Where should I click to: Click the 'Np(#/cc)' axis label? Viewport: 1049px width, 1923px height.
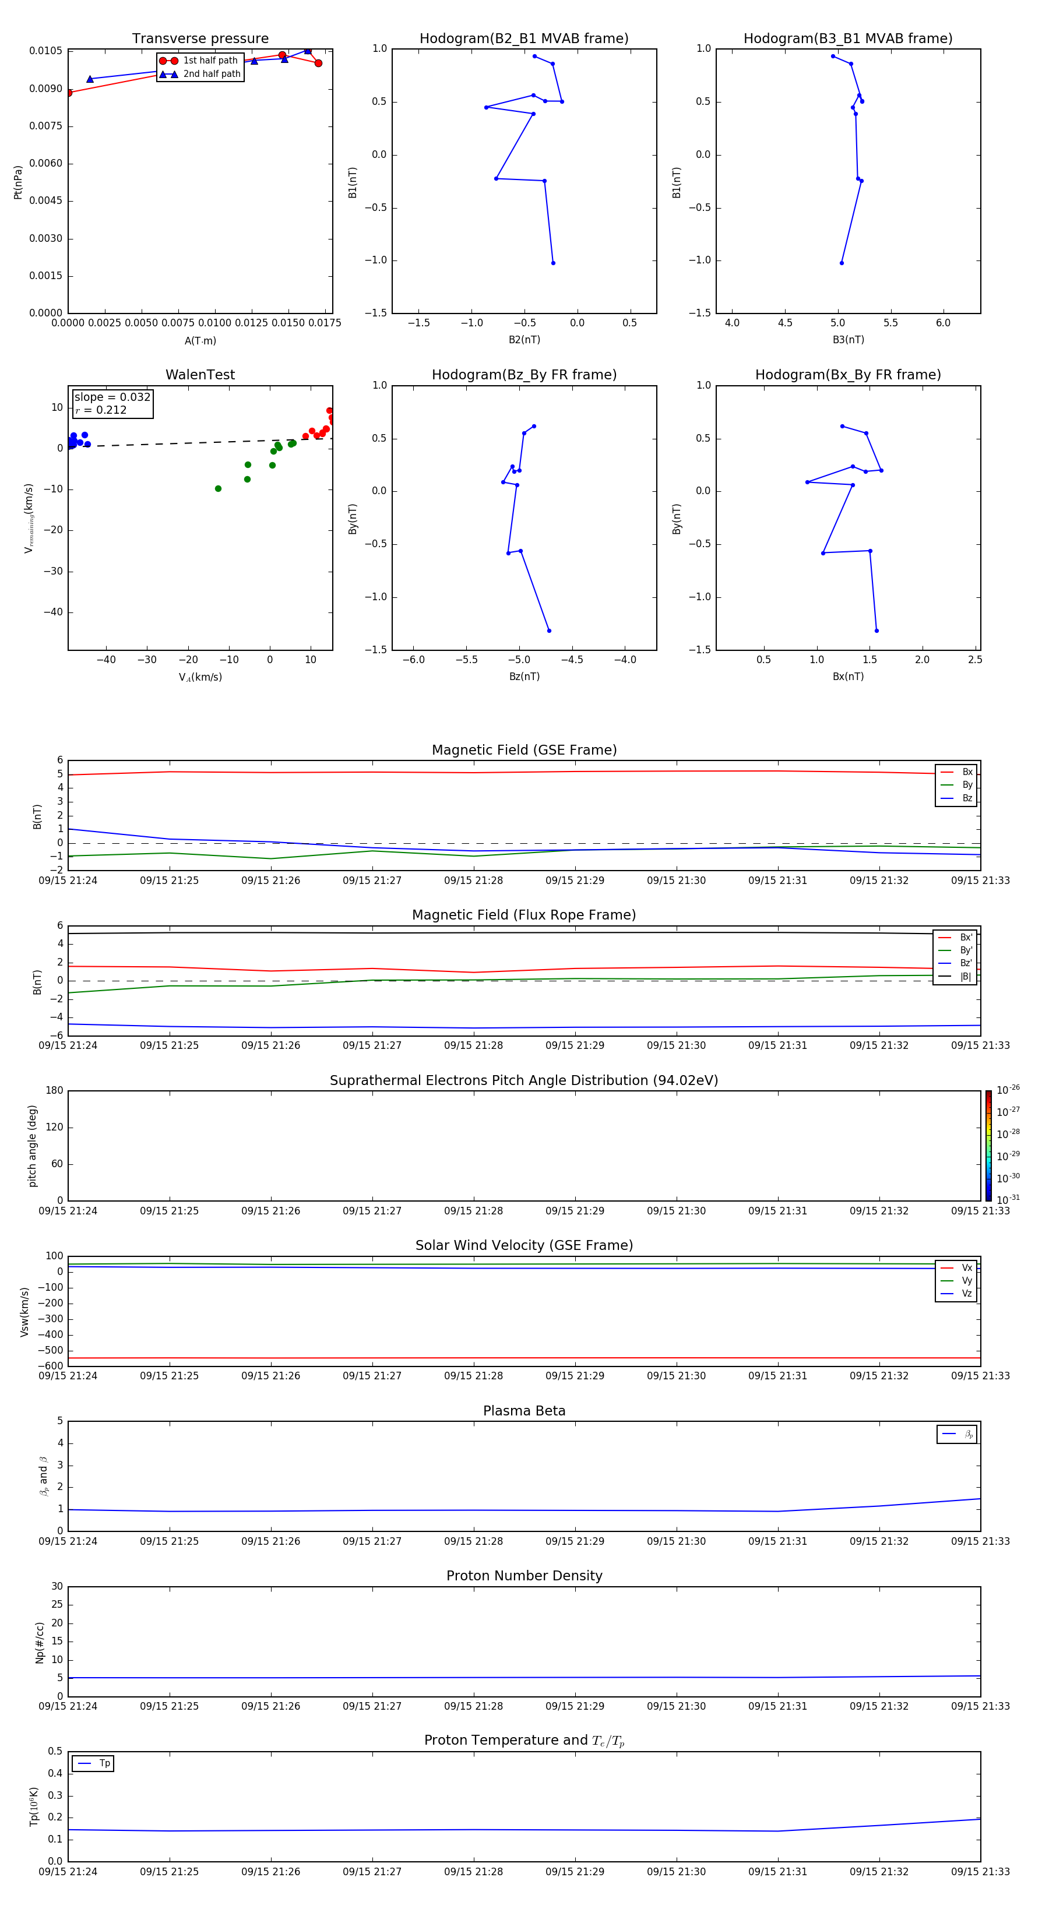click(x=40, y=1642)
